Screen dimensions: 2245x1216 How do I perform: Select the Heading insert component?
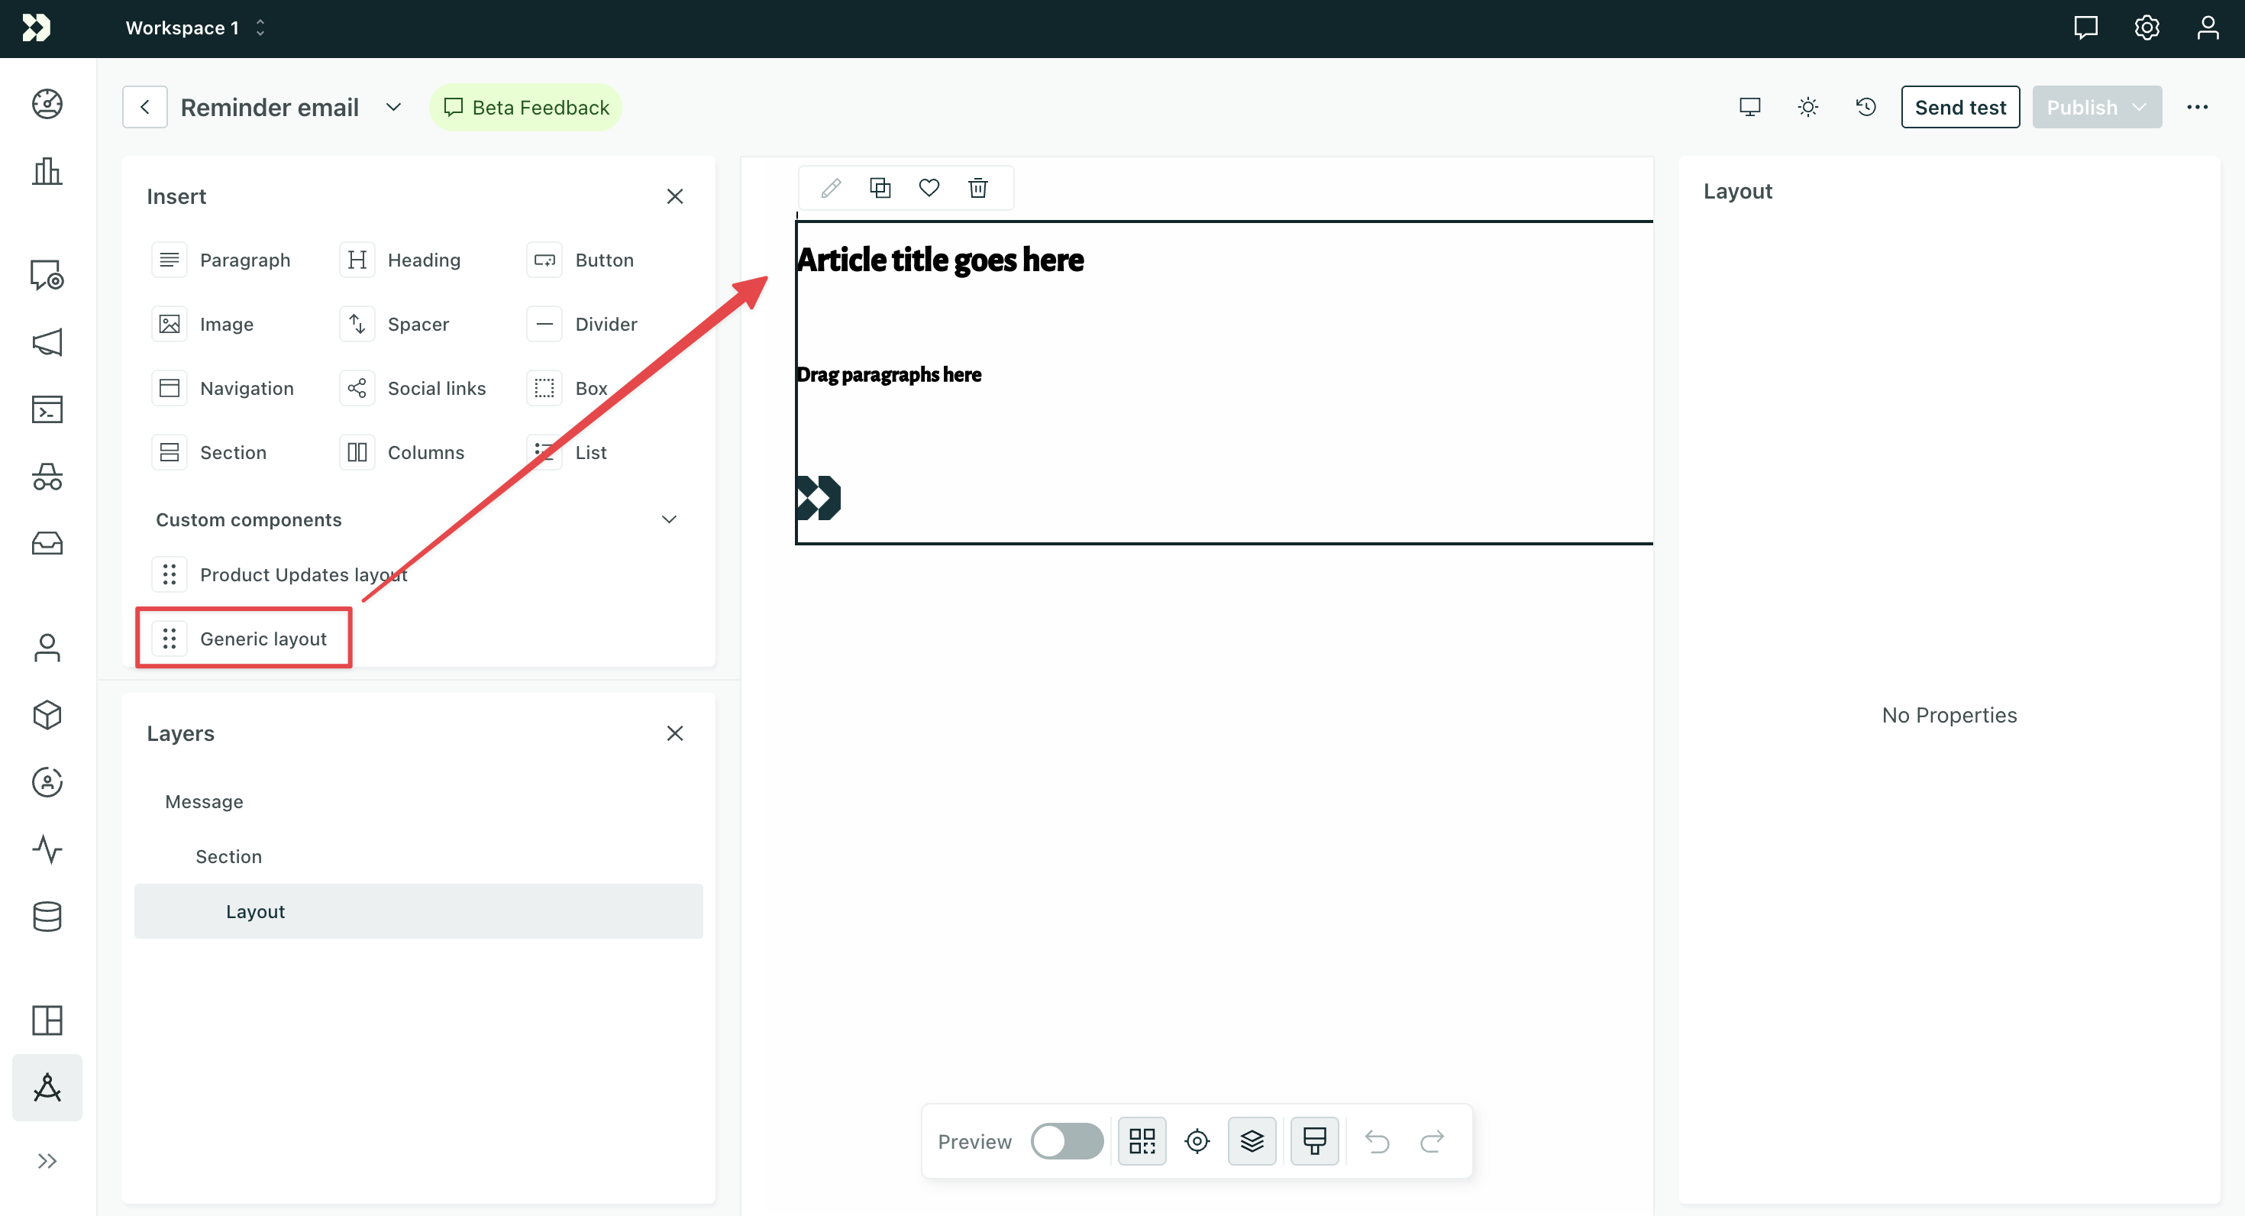click(424, 259)
